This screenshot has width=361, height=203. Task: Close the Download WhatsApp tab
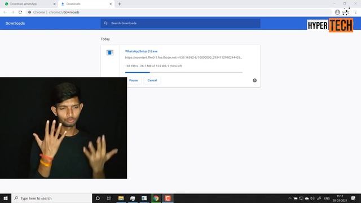pyautogui.click(x=55, y=4)
